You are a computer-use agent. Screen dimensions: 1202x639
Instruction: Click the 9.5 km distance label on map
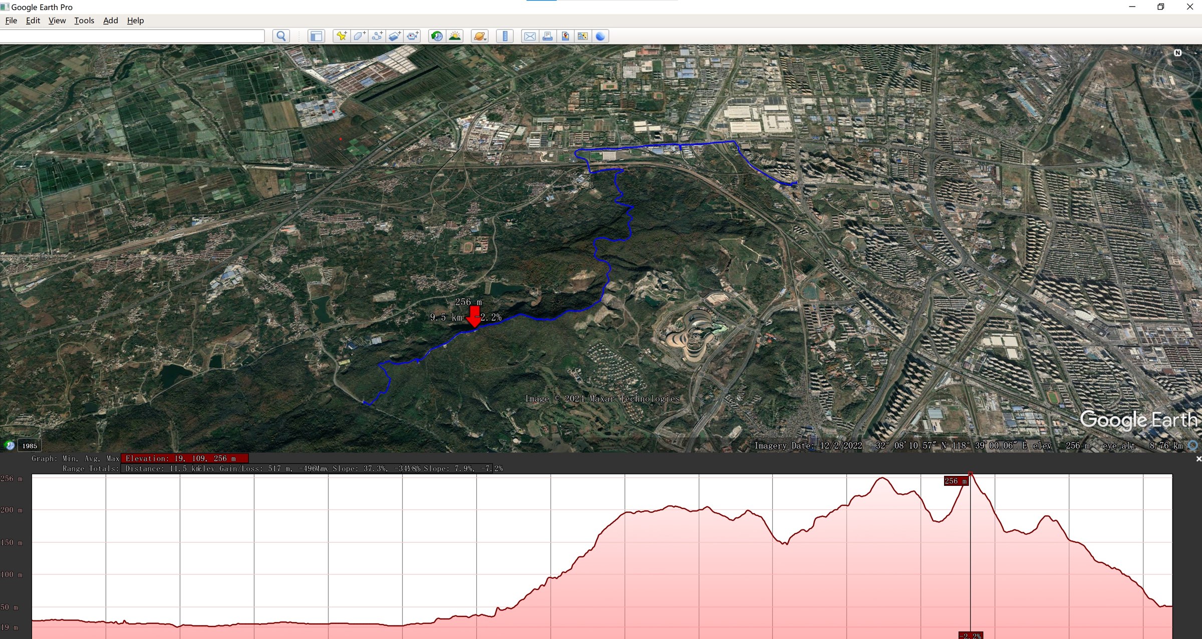[446, 317]
